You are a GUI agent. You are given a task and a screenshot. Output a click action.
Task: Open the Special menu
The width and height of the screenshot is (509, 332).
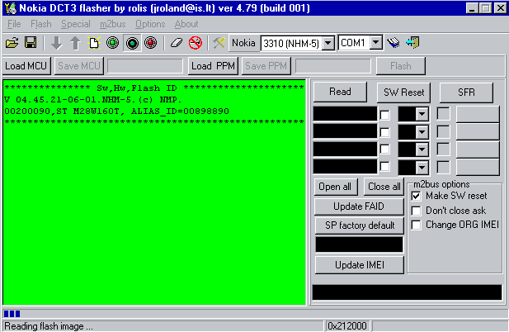(76, 24)
